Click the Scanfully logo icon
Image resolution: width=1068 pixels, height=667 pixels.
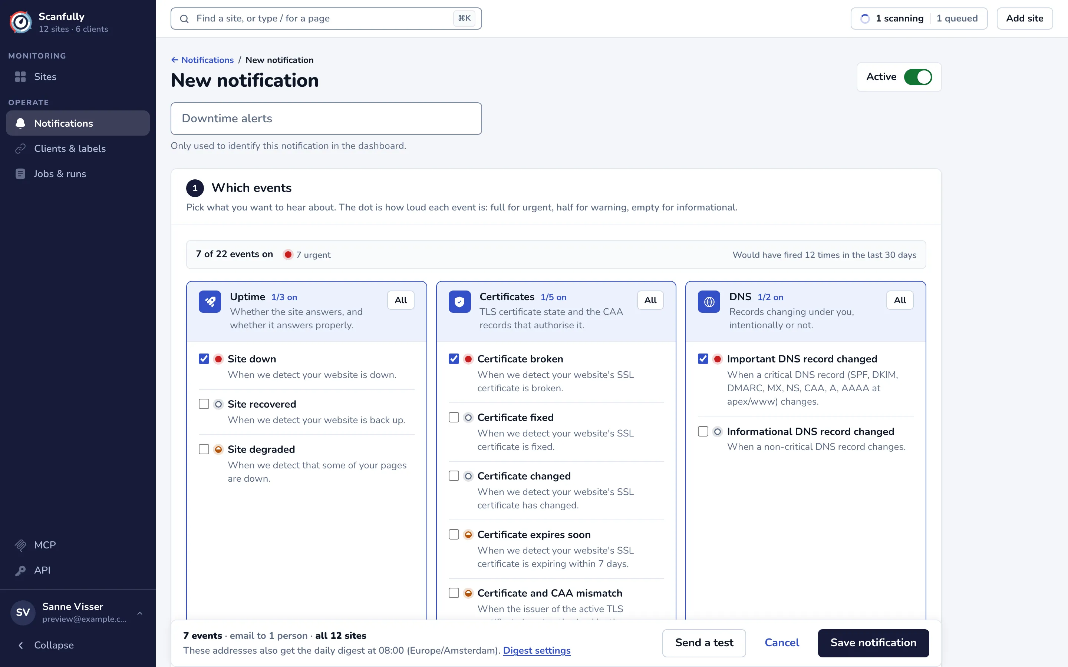click(21, 22)
